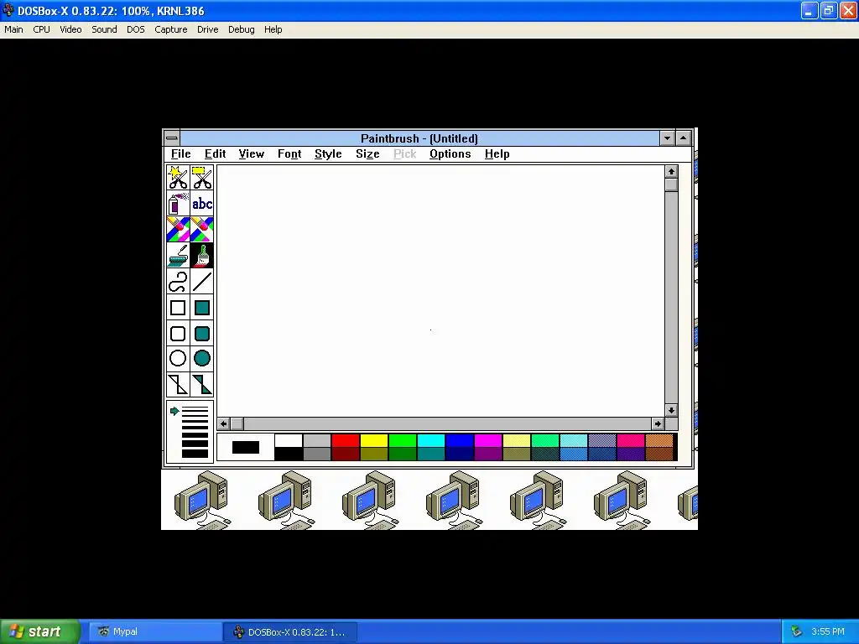
Task: Pick the hot pink color swatch
Action: coord(630,440)
